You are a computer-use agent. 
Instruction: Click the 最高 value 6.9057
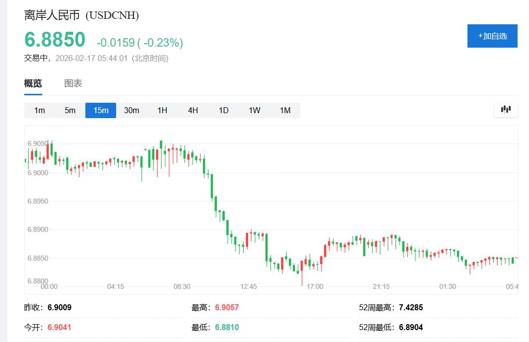pyautogui.click(x=227, y=307)
